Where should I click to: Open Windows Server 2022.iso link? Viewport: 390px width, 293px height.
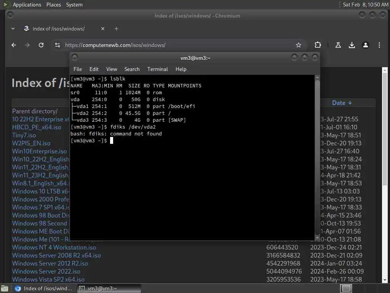click(x=46, y=271)
